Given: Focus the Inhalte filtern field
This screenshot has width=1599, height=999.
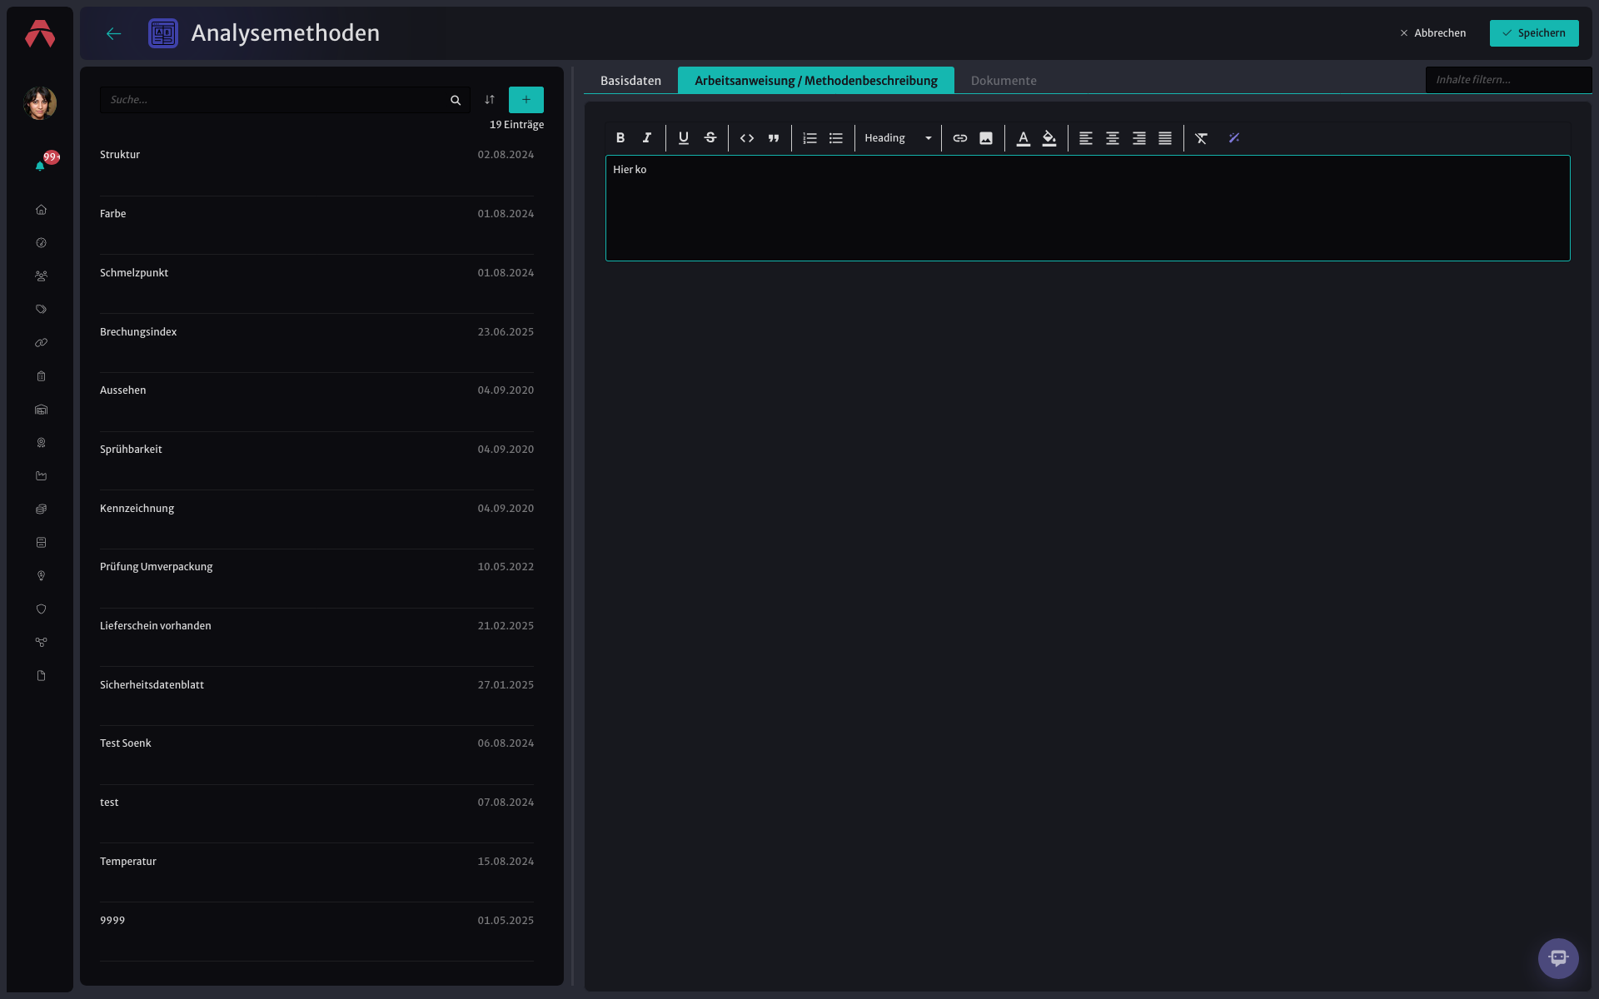Looking at the screenshot, I should (x=1508, y=80).
